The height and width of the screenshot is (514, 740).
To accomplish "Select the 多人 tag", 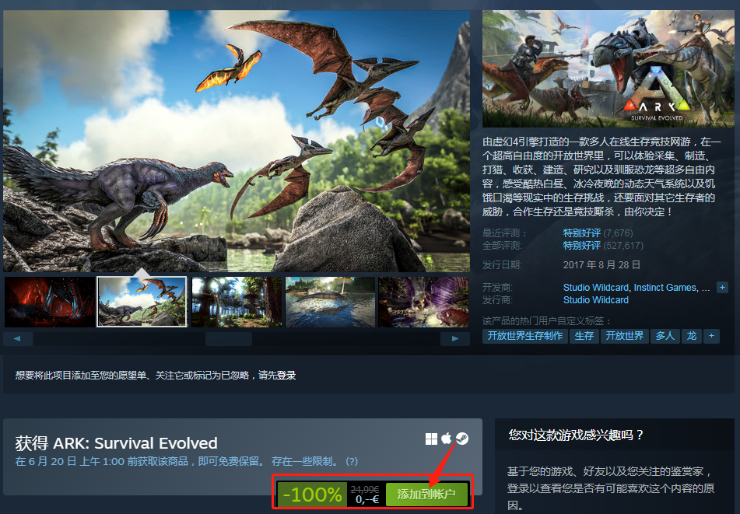I will 665,336.
